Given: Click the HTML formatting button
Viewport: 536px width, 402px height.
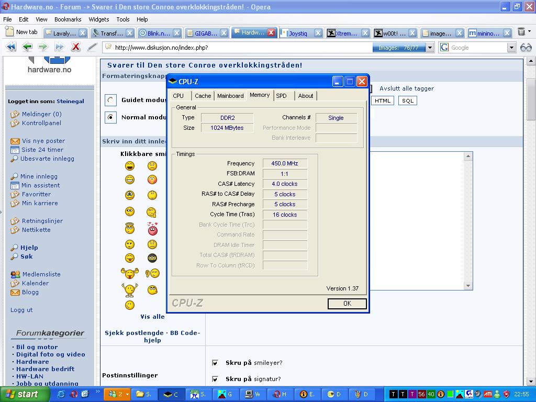Looking at the screenshot, I should [382, 100].
